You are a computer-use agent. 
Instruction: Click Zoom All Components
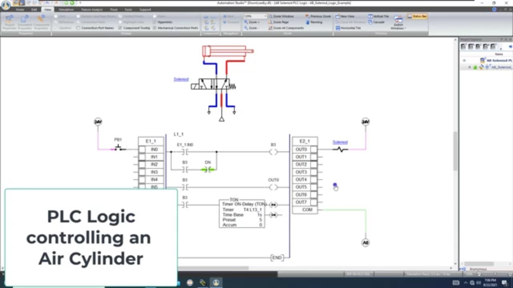coord(286,28)
